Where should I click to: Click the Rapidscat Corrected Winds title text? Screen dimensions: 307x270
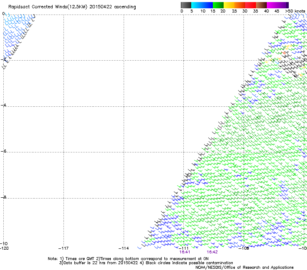[72, 7]
